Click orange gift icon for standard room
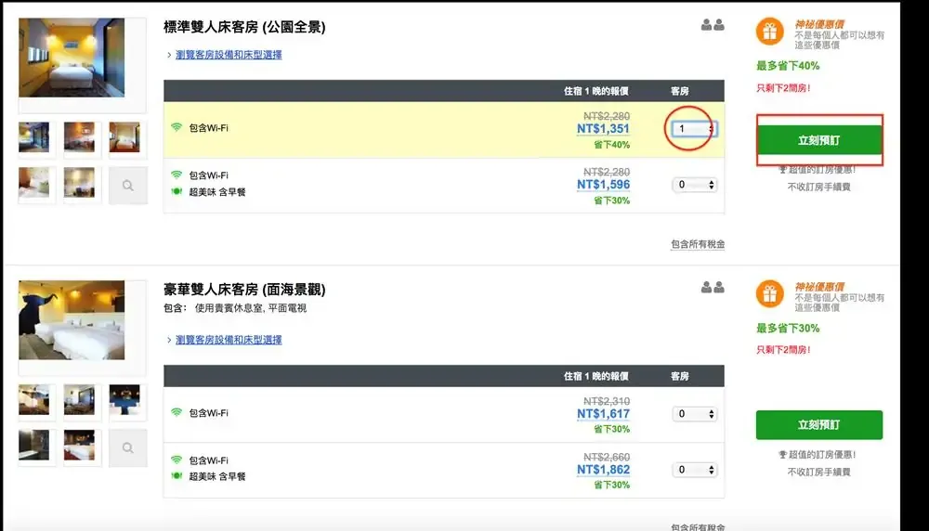 [767, 32]
